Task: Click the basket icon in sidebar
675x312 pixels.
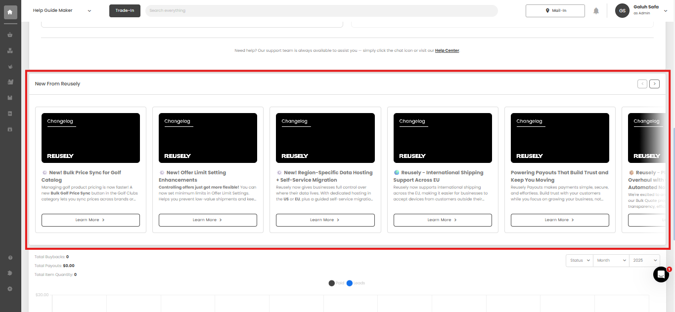Action: tap(10, 35)
